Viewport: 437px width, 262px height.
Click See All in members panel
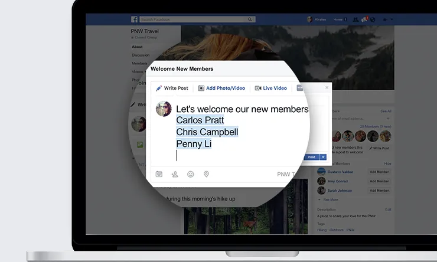pyautogui.click(x=386, y=111)
